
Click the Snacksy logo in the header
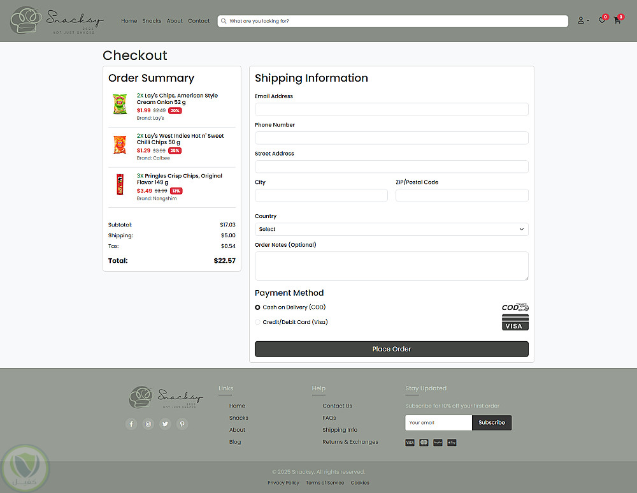click(x=57, y=20)
